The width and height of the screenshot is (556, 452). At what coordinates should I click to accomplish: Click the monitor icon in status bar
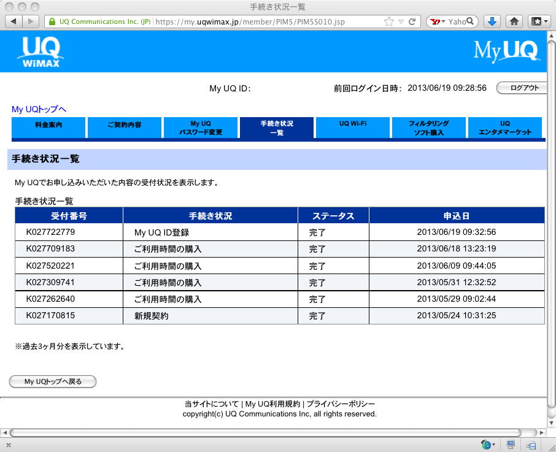point(511,444)
